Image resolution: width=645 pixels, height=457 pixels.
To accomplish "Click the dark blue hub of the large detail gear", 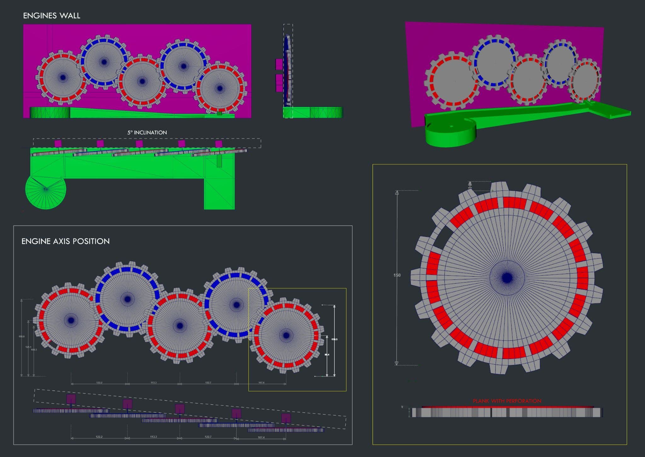I will [507, 278].
